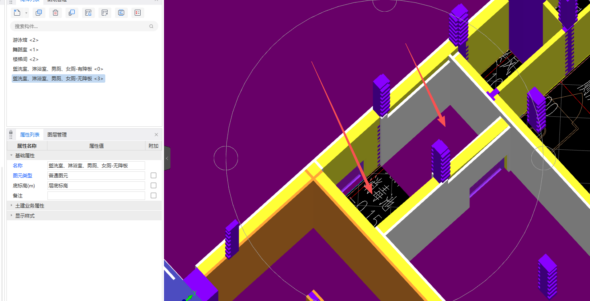The width and height of the screenshot is (590, 301).
Task: Toggle the 底标高 附加 checkbox
Action: click(154, 185)
